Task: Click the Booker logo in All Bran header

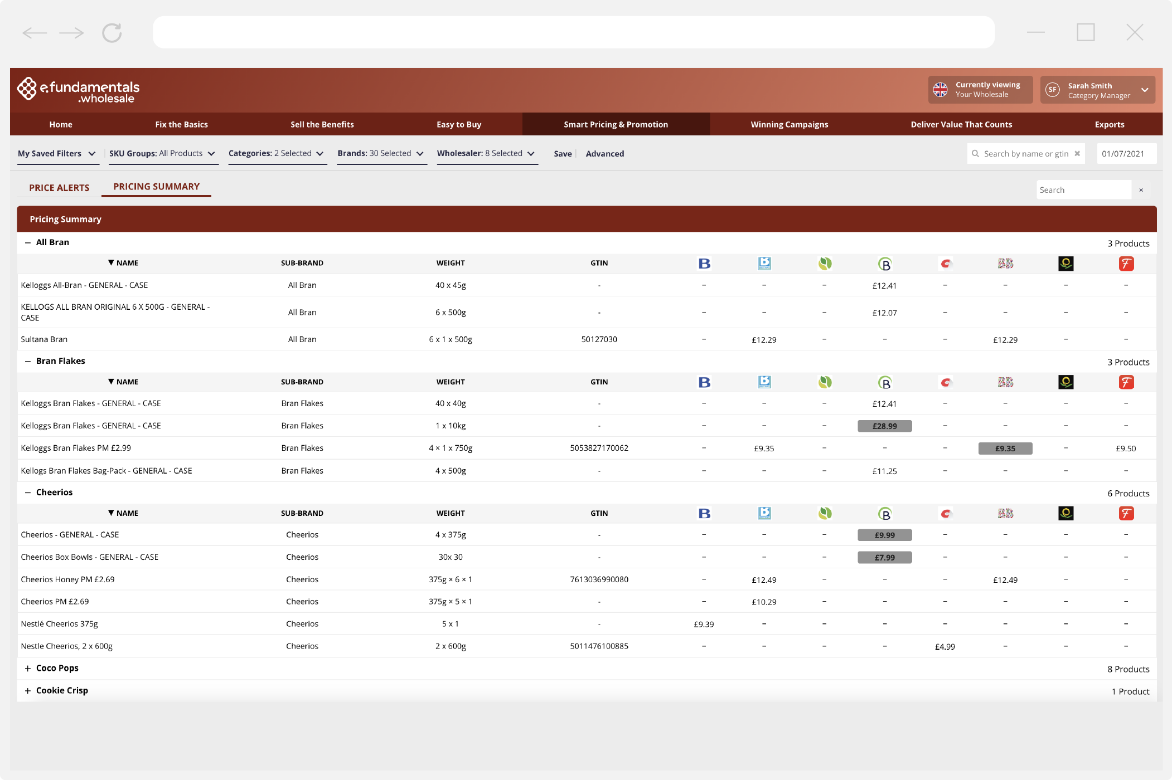Action: point(764,264)
